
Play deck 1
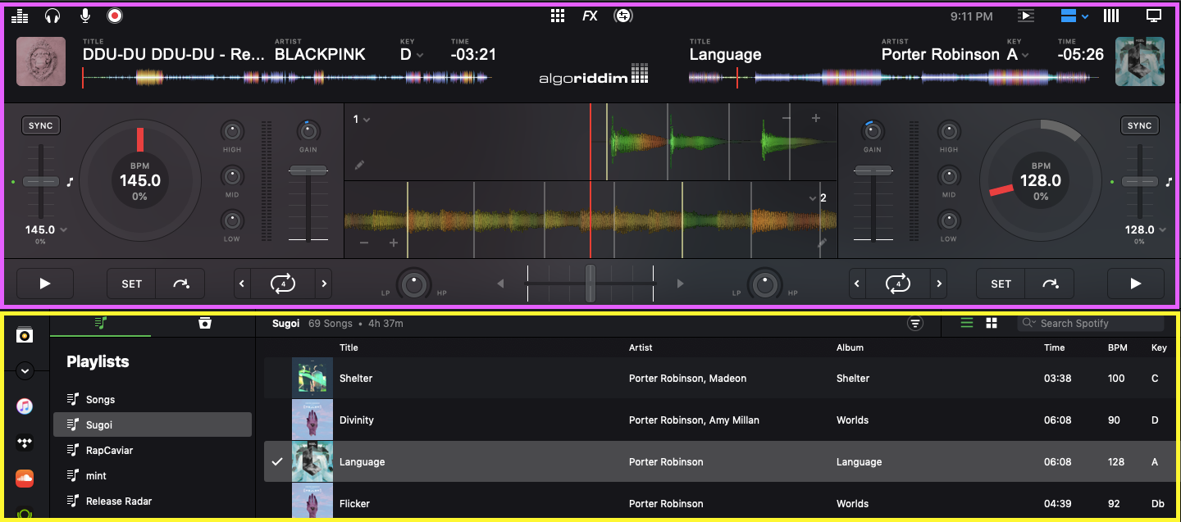(x=45, y=284)
